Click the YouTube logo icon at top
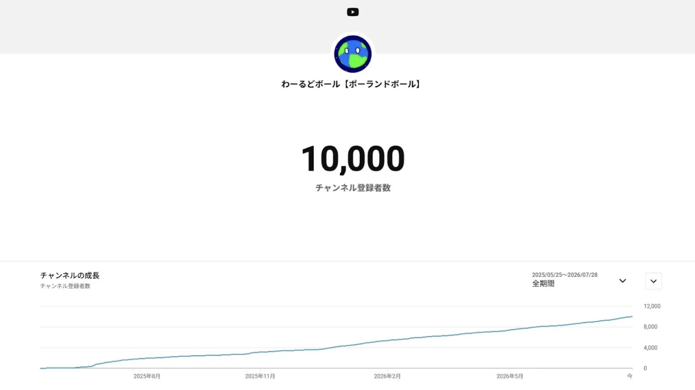The height and width of the screenshot is (390, 695). [353, 12]
